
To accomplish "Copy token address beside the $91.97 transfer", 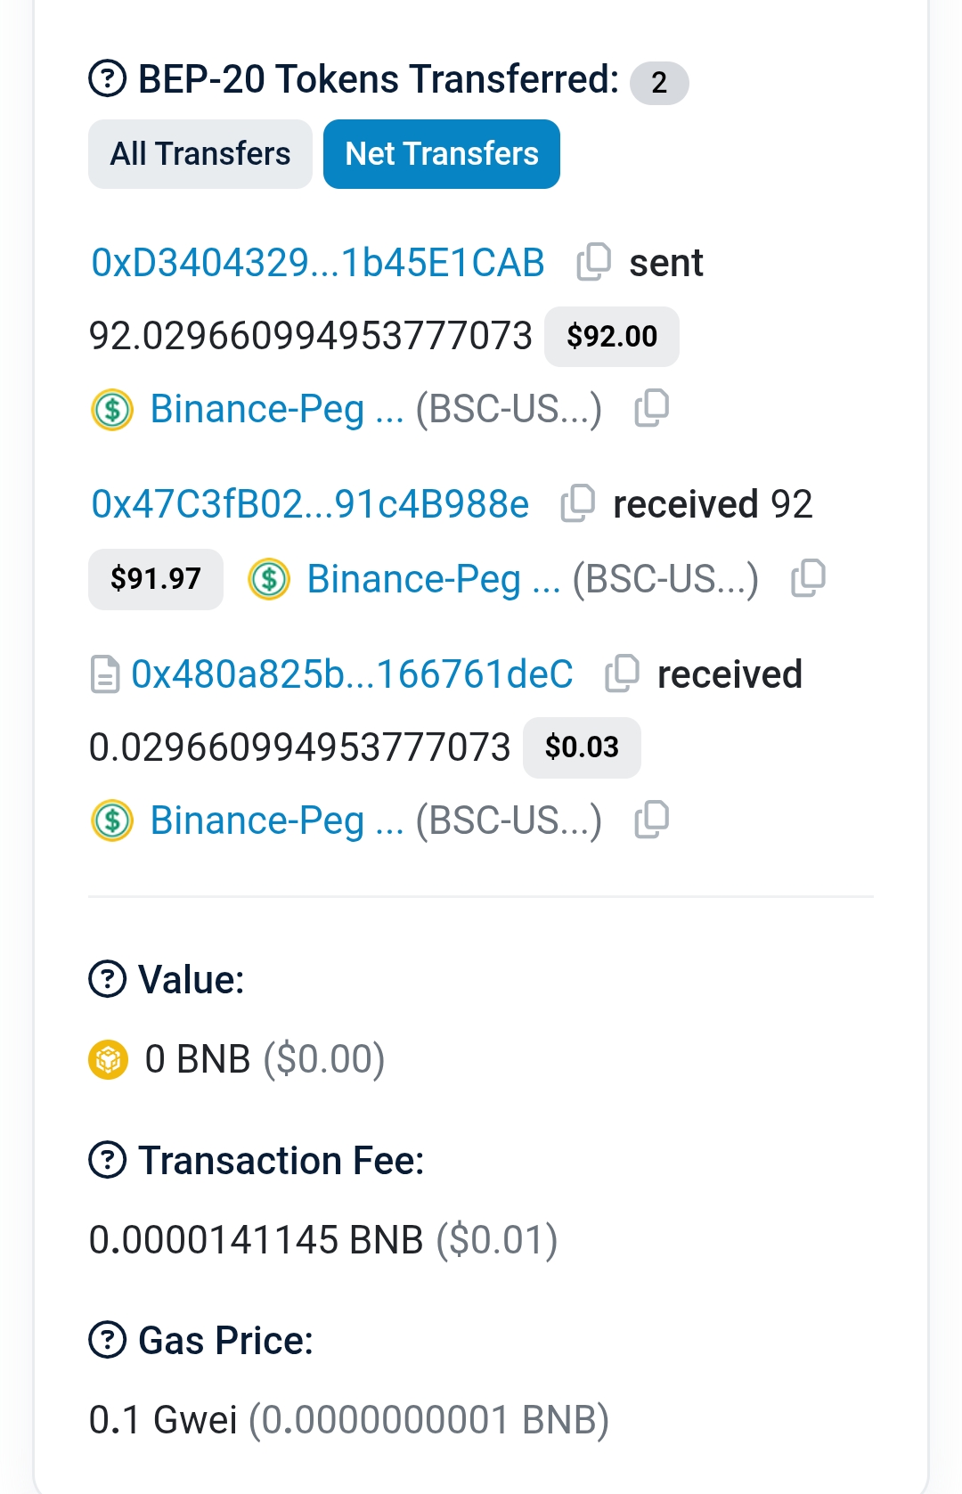I will 809,578.
